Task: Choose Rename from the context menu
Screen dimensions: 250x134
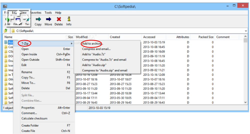Action: point(27,72)
